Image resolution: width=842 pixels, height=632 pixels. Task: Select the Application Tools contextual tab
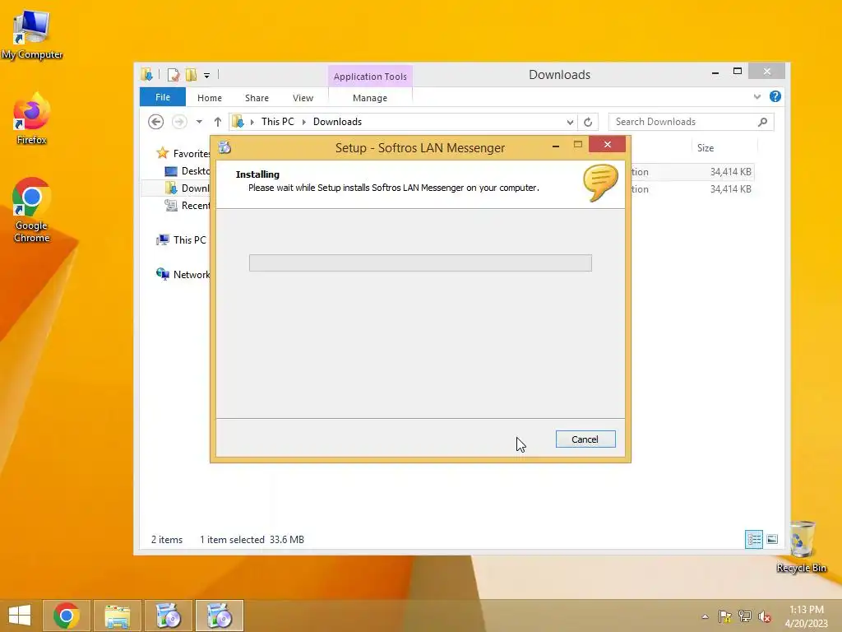(370, 77)
